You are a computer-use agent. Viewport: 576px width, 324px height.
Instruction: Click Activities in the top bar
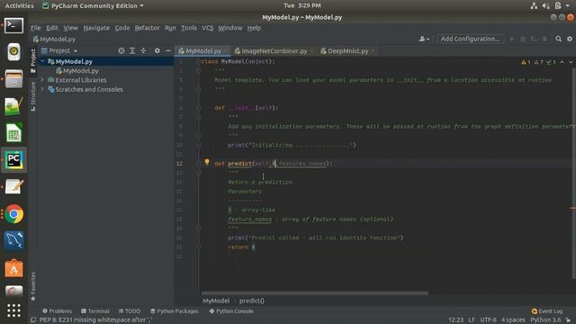tap(19, 5)
